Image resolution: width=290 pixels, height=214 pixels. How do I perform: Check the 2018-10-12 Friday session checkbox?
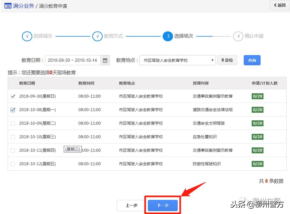click(x=13, y=164)
